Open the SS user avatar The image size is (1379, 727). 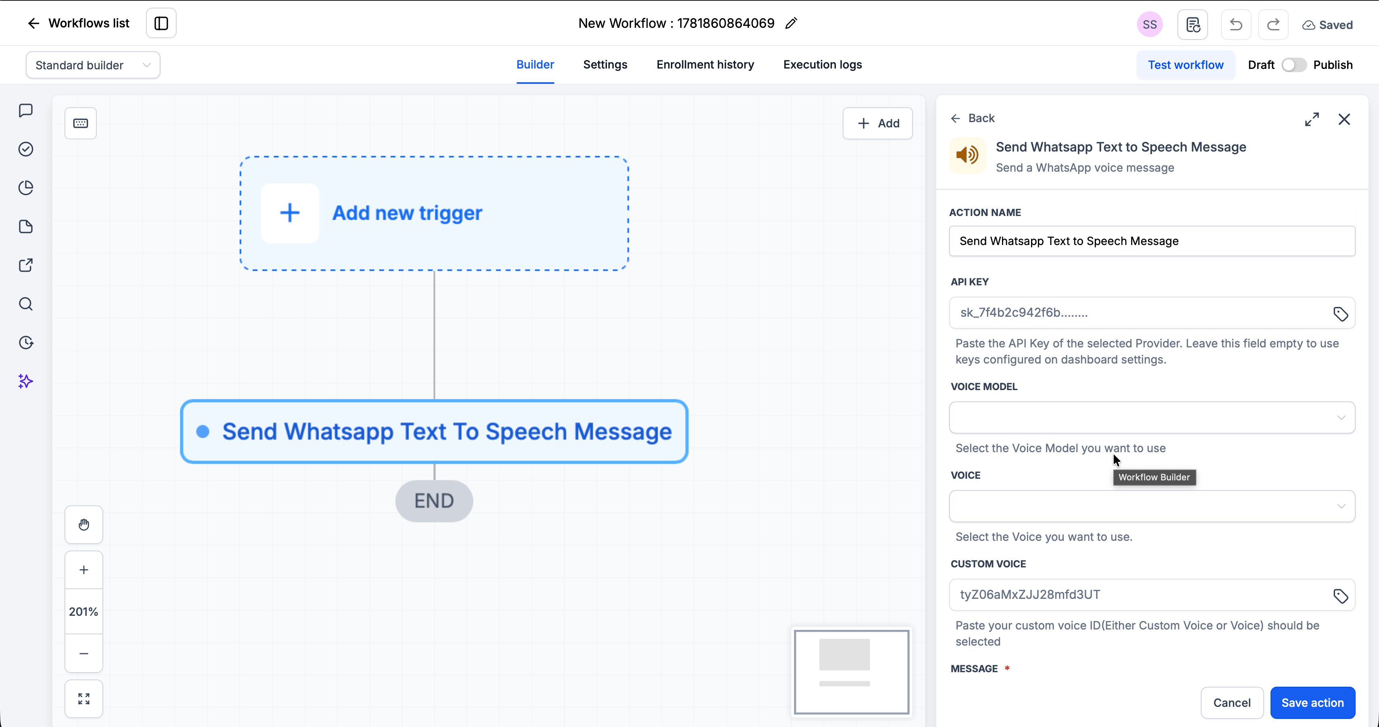point(1149,25)
